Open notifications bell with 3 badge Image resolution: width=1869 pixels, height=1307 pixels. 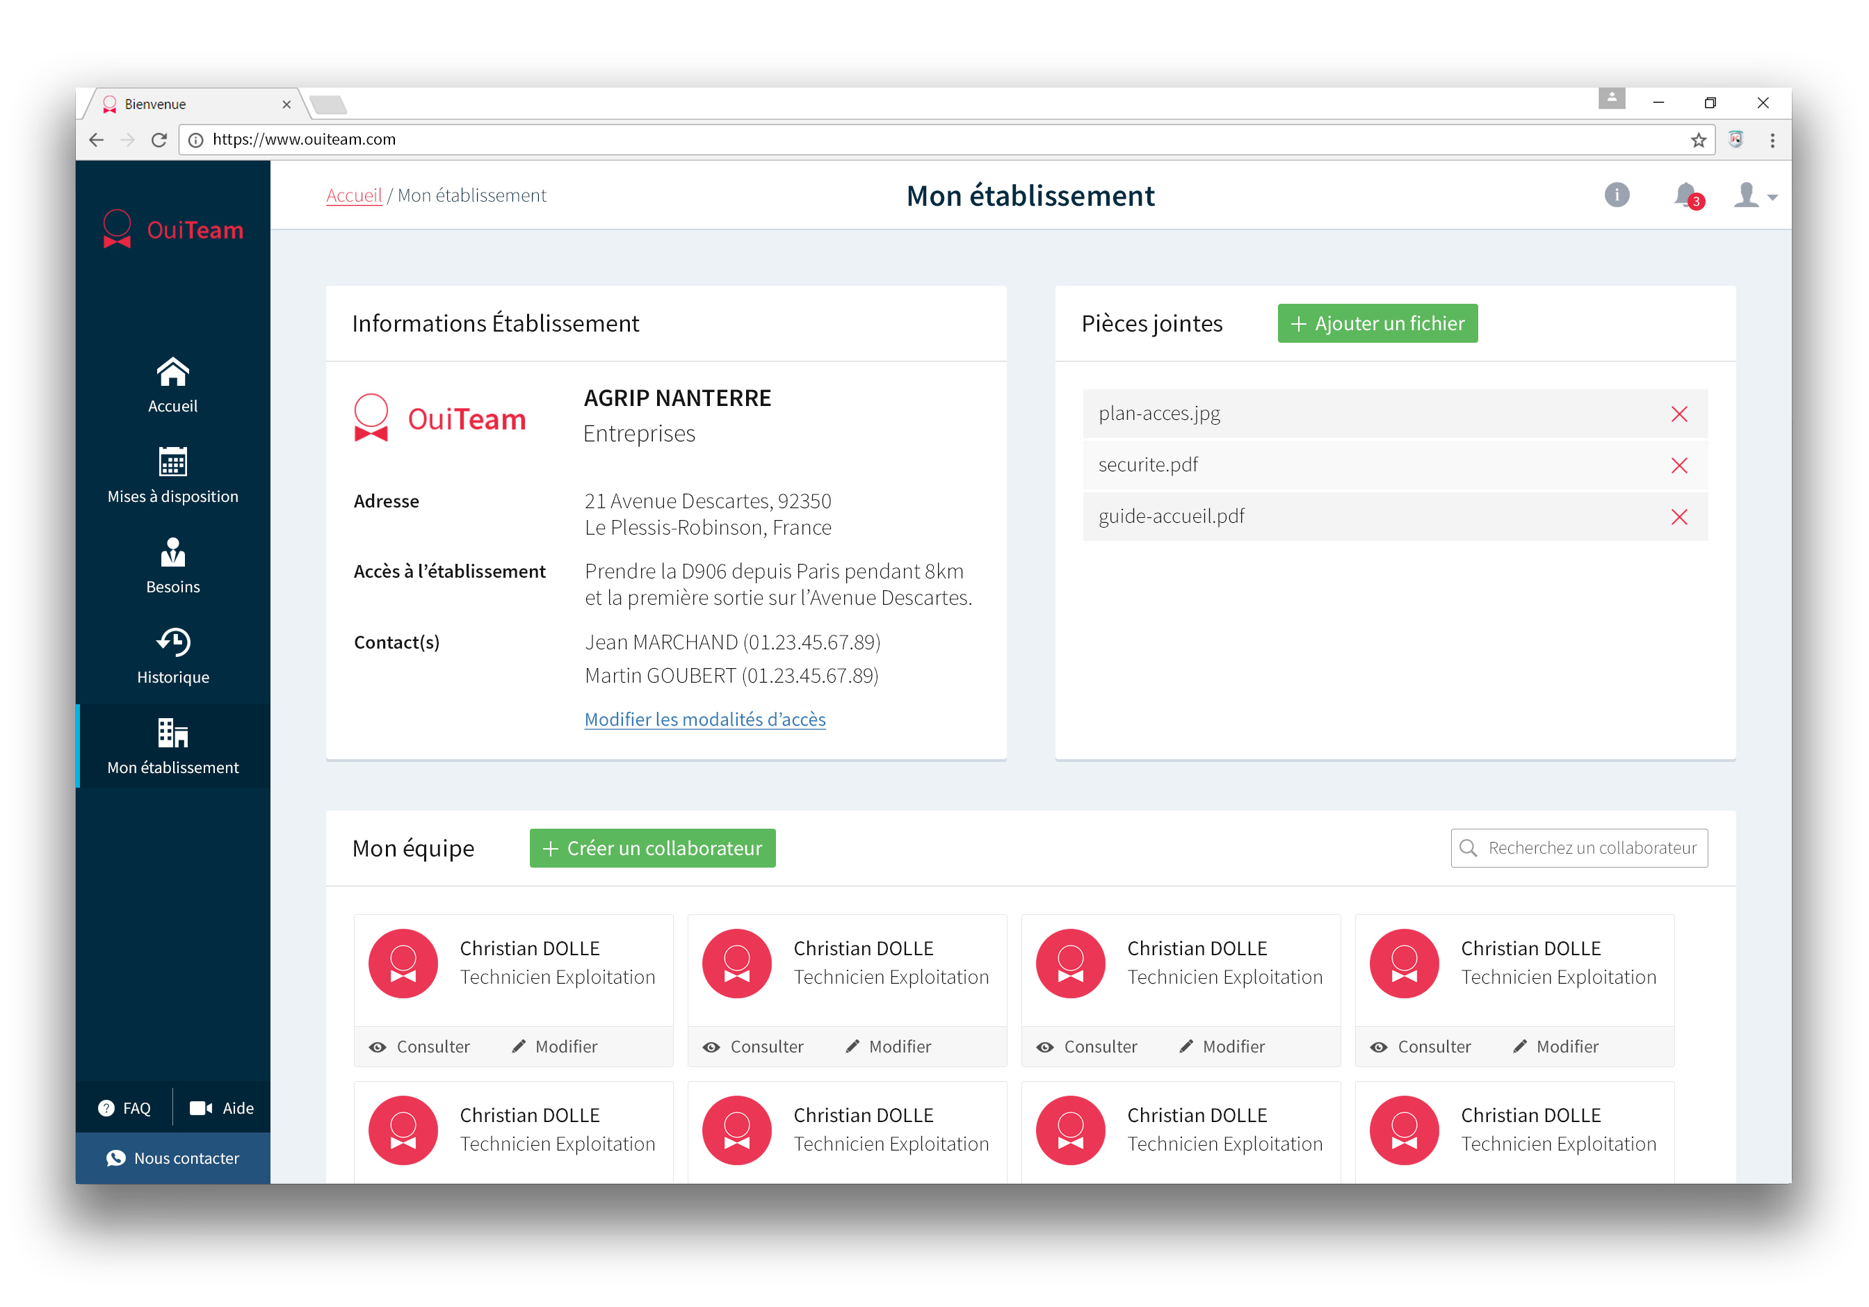tap(1688, 195)
